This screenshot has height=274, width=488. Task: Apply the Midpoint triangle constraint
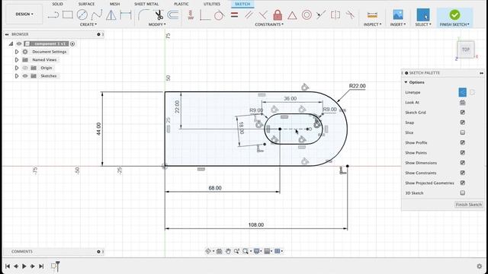click(292, 15)
